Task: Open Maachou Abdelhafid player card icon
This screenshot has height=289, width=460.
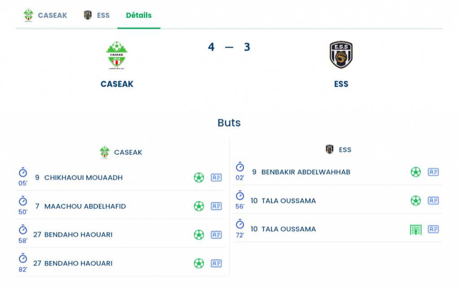Action: [216, 206]
